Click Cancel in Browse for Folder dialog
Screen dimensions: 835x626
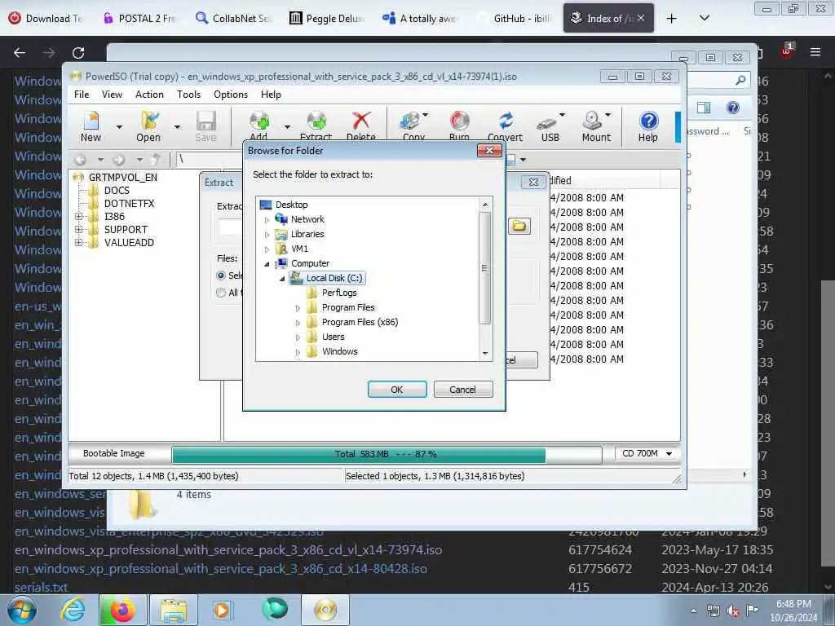463,390
